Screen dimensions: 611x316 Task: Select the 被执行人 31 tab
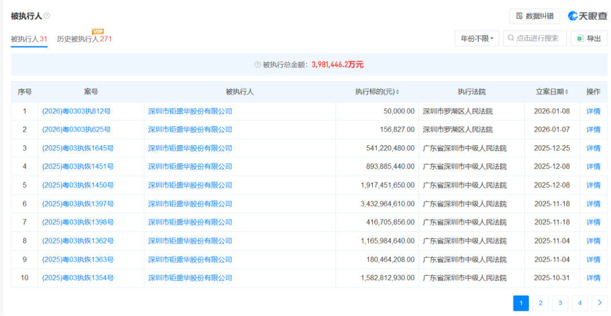coord(29,39)
